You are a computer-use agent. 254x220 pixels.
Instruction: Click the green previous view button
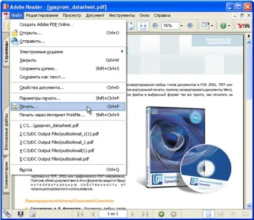coord(161,214)
